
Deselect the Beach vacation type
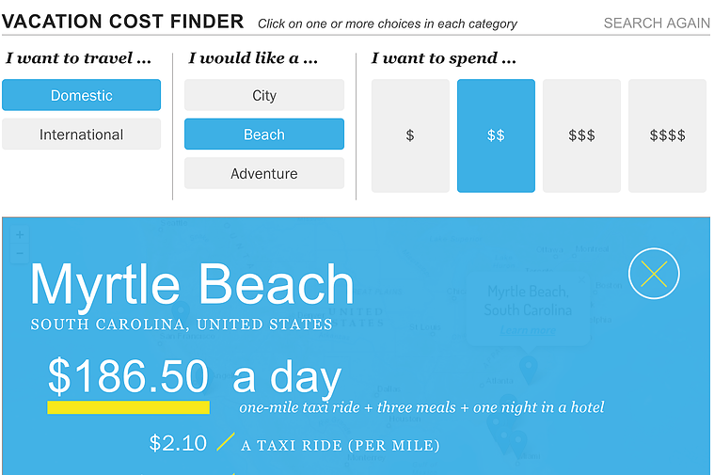coord(264,135)
